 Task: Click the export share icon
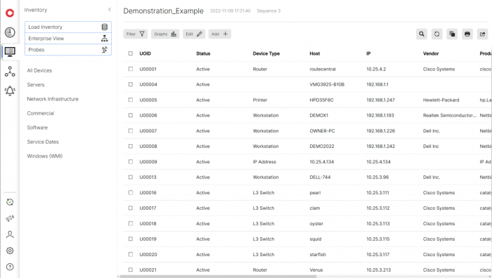click(483, 34)
